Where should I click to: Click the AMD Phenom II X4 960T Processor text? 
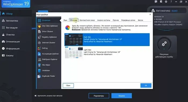pyautogui.click(x=168, y=22)
